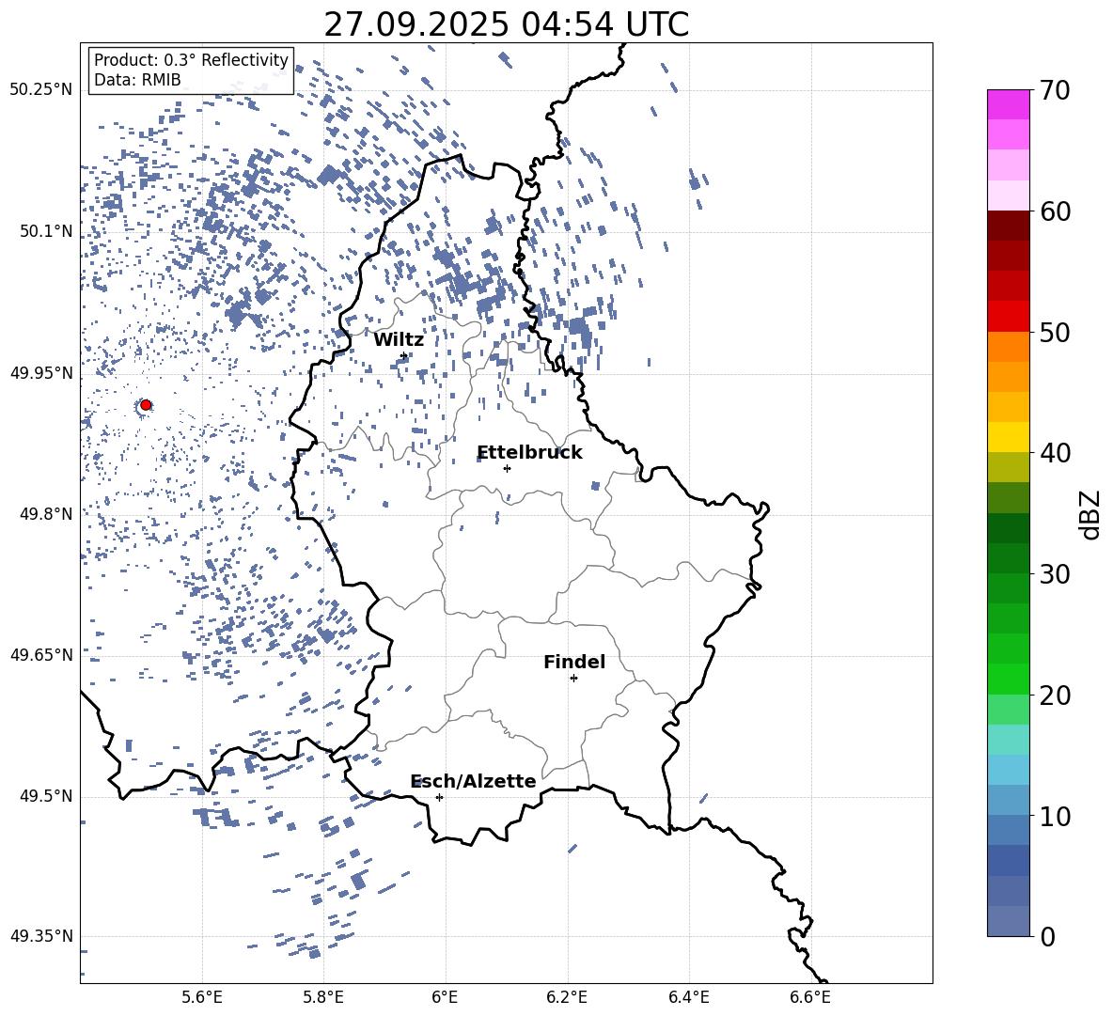Pick the magenta swatch at colorbar top
1113x1016 pixels.
tap(1008, 105)
